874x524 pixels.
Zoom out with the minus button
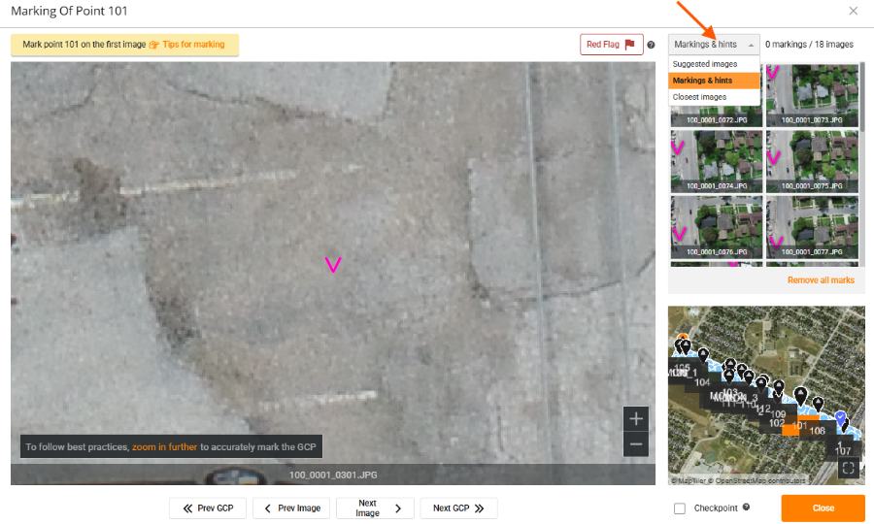[x=636, y=444]
